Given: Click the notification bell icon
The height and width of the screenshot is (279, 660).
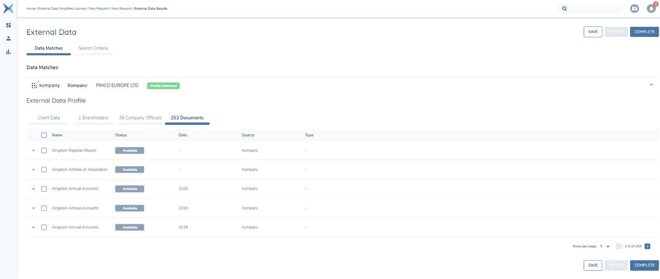Looking at the screenshot, I should point(651,9).
